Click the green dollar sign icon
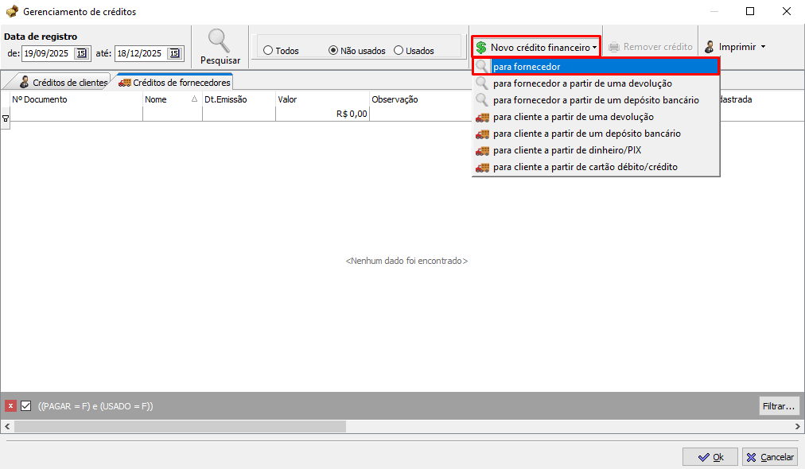805x469 pixels. [481, 48]
